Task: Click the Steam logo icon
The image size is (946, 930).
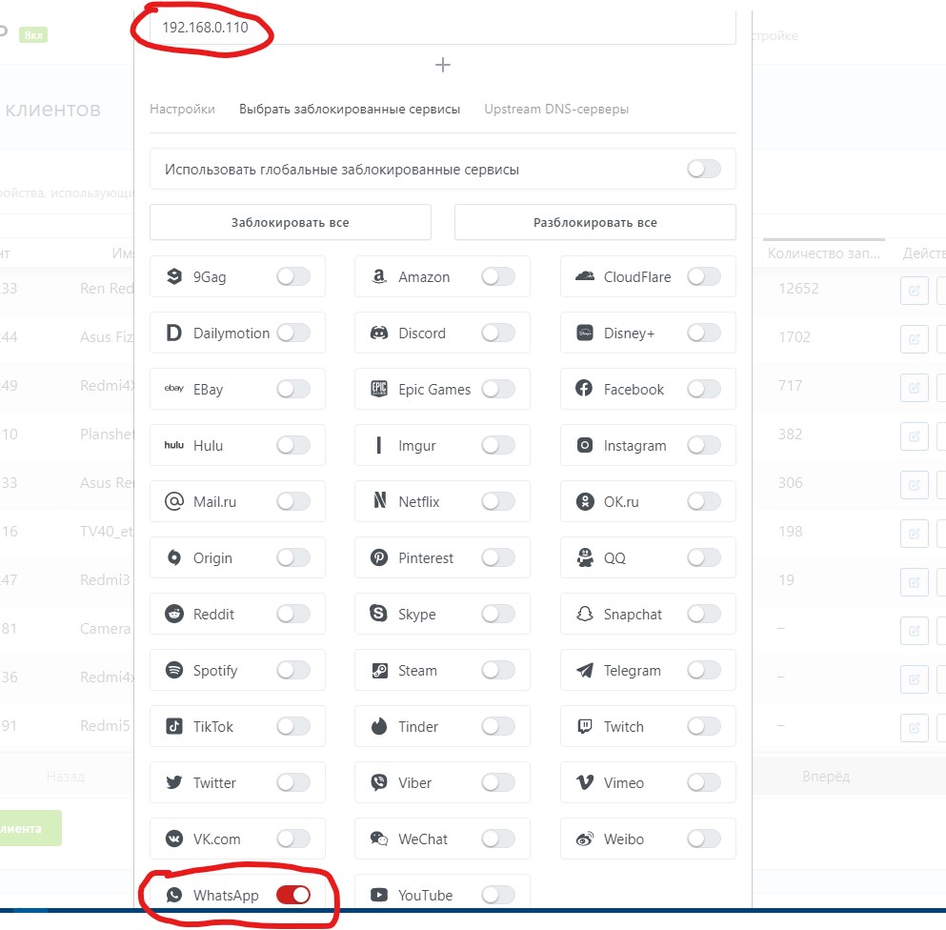Action: tap(379, 670)
